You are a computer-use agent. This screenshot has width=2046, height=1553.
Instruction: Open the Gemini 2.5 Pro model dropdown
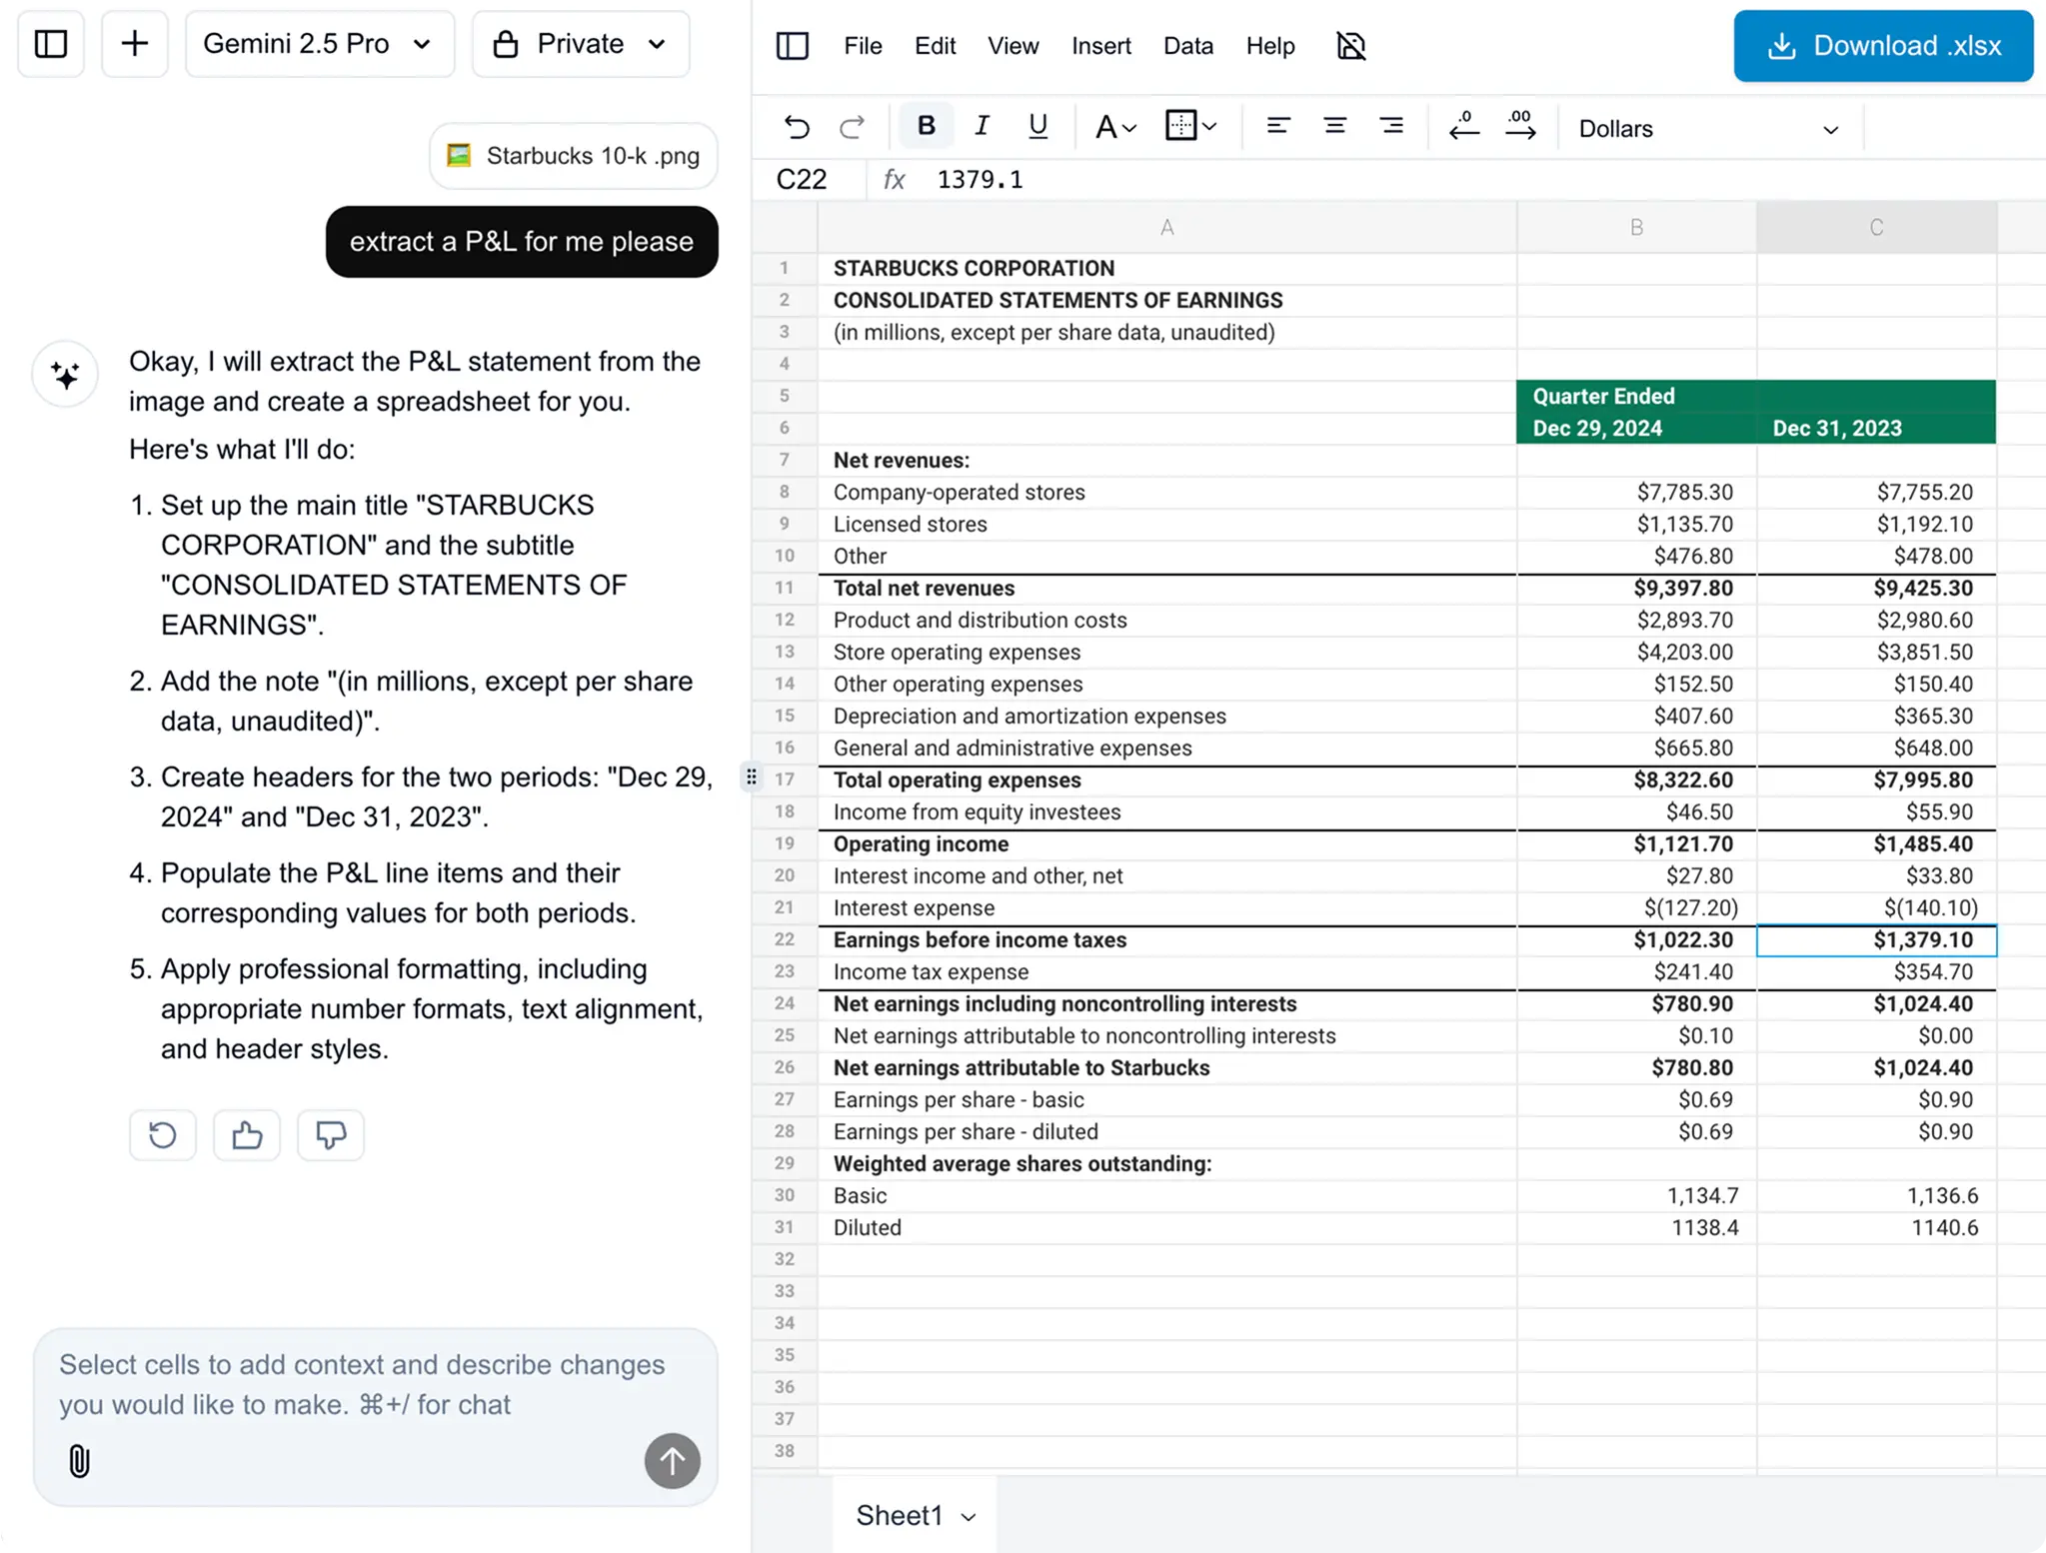tap(319, 43)
